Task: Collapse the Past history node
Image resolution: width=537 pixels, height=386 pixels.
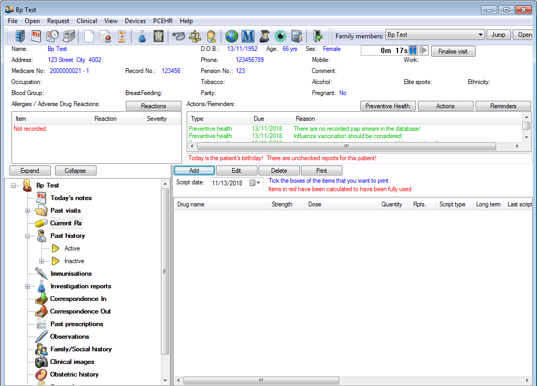Action: click(x=27, y=236)
